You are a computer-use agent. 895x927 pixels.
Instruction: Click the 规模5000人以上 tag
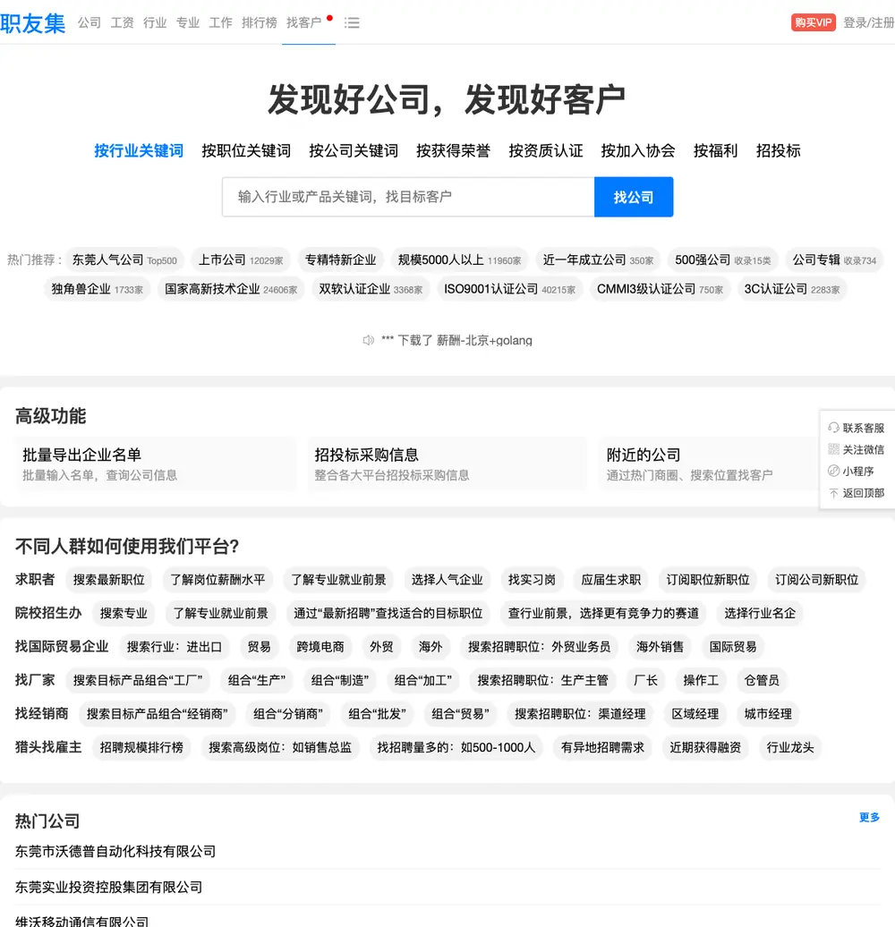click(x=459, y=260)
